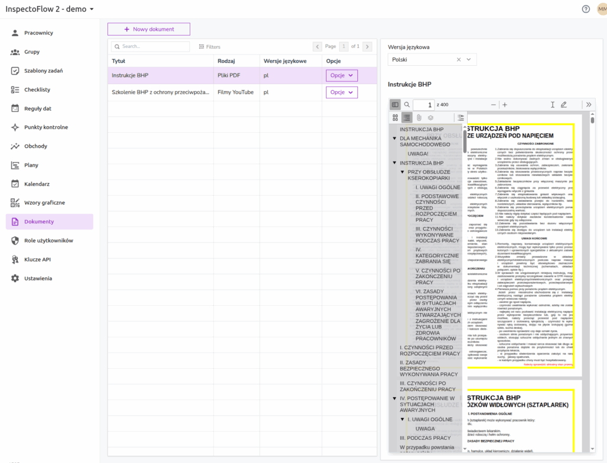Select the PDF text cursor tool
Viewport: 607px width, 463px height.
click(x=552, y=104)
